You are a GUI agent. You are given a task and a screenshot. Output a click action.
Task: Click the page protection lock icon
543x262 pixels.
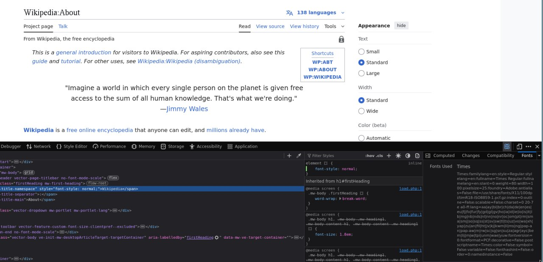click(x=341, y=39)
